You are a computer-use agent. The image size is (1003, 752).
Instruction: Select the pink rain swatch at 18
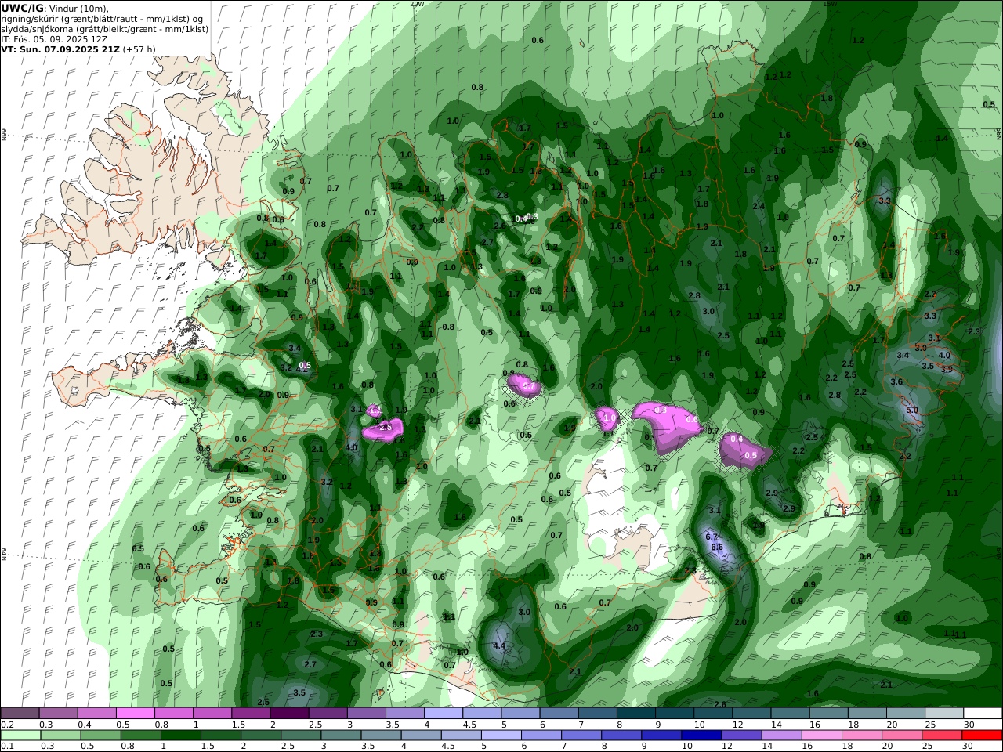tap(862, 736)
